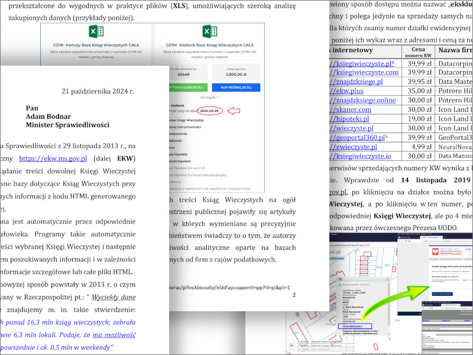
Task: Click the "GD1M- Malbork Baza Ksiąg Wieczystych CAŁA" title
Action: point(210,45)
